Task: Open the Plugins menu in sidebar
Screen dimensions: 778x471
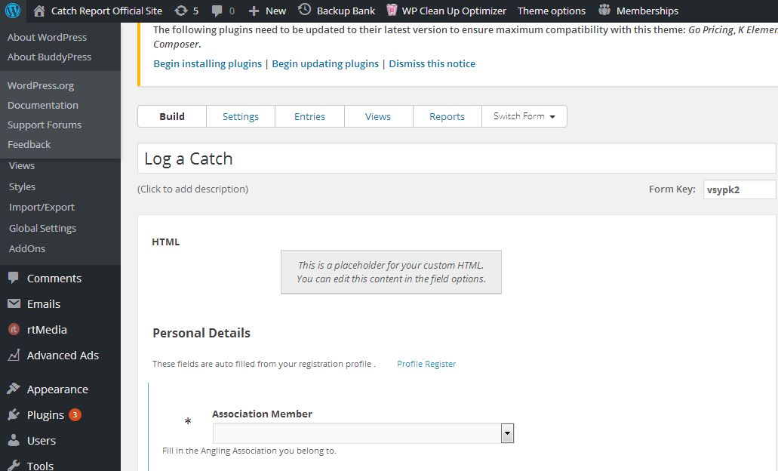Action: 45,415
